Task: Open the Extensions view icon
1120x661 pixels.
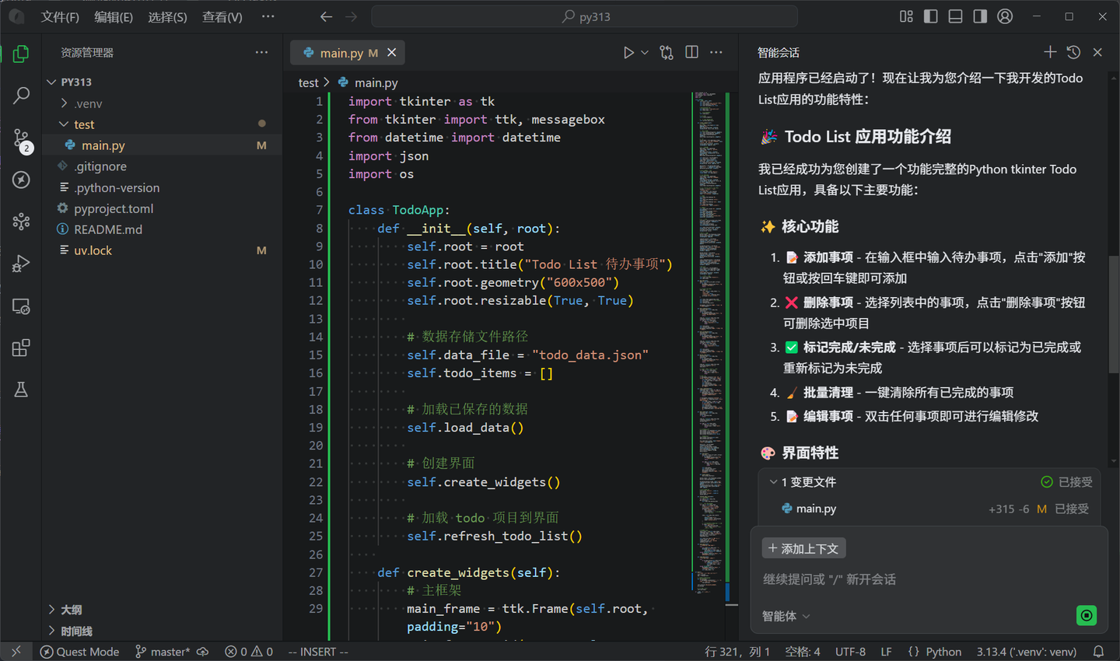Action: pyautogui.click(x=21, y=348)
